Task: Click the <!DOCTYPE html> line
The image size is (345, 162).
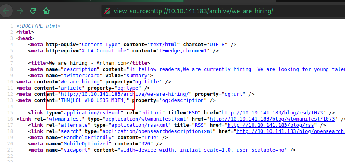Action: click(x=38, y=26)
